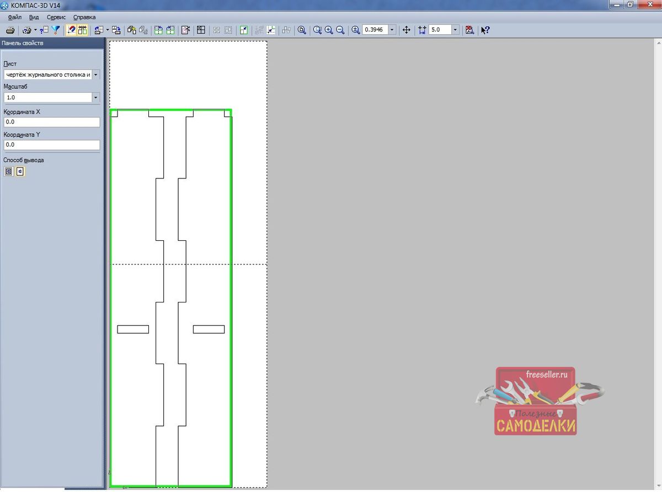Click the Координата X input field
Viewport: 662px width, 492px height.
51,122
